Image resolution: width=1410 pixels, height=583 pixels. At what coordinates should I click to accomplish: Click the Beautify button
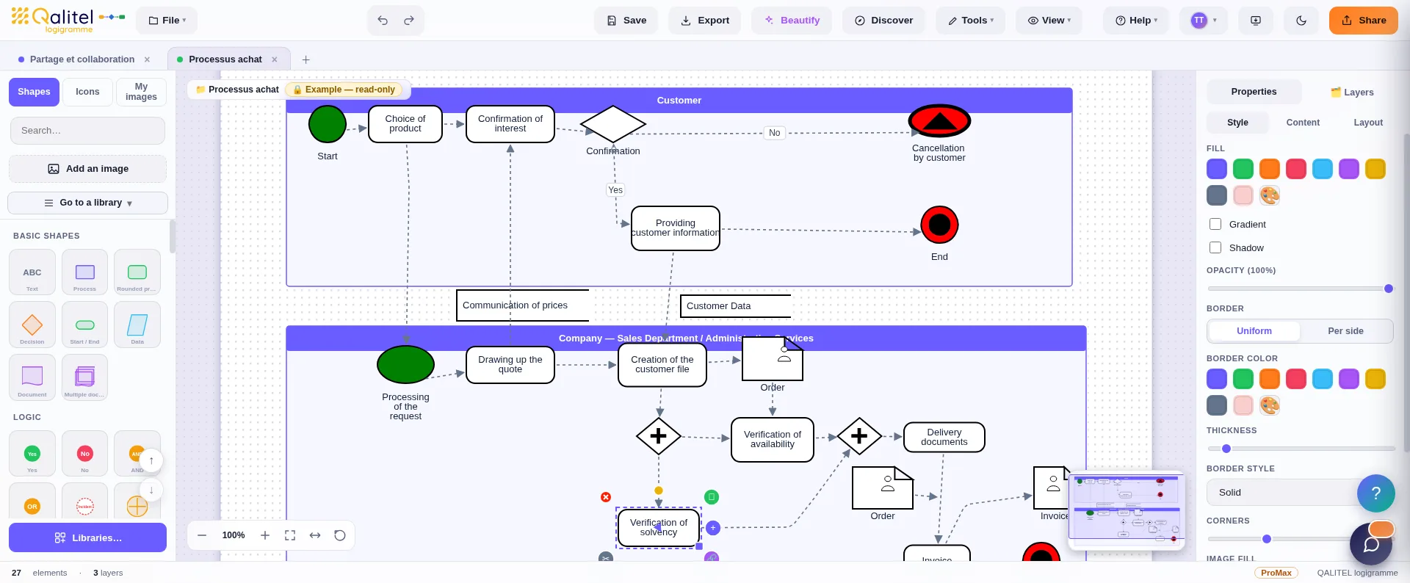click(792, 21)
